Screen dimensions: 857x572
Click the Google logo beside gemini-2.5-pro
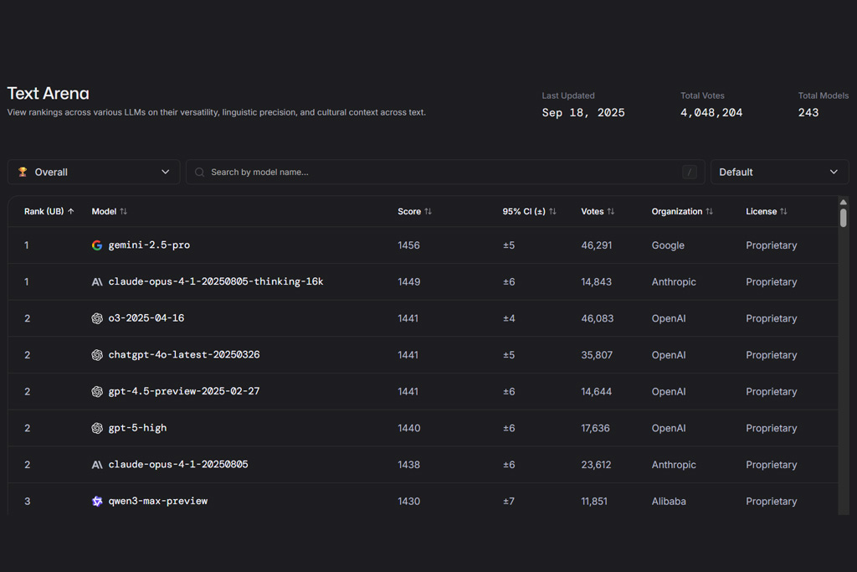coord(97,245)
